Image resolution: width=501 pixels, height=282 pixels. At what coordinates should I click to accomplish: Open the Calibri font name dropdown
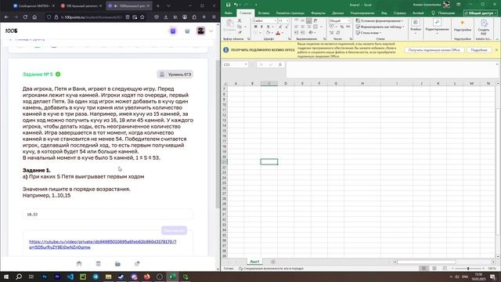point(275,21)
